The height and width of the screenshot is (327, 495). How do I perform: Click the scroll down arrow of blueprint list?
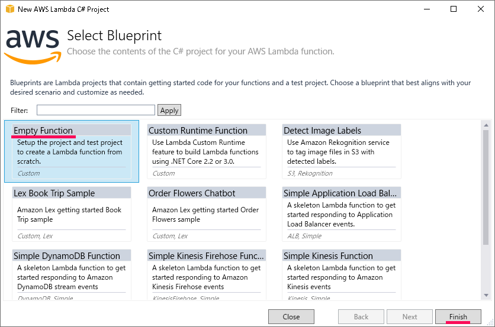tap(486, 295)
